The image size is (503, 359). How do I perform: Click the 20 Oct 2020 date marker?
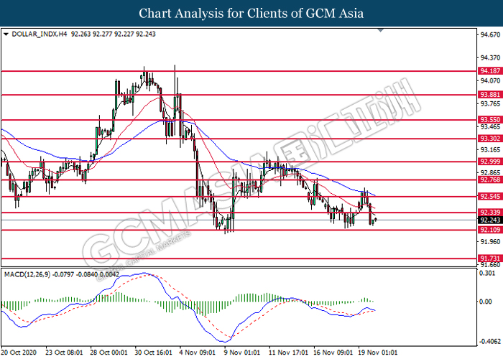(19, 353)
